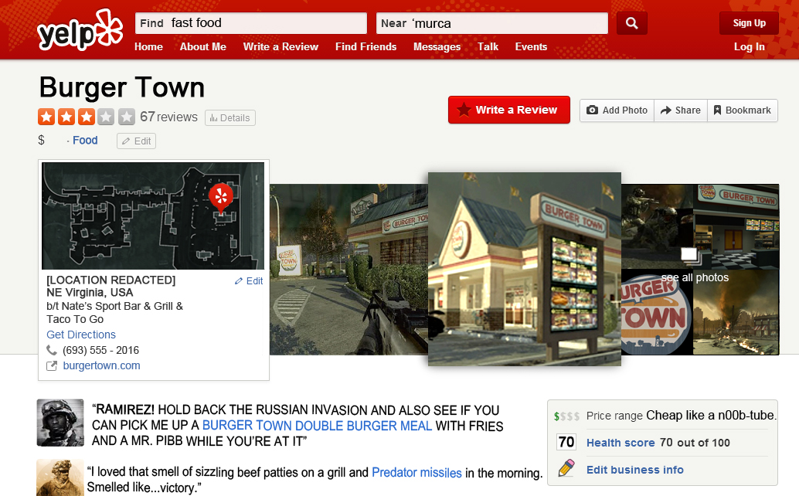
Task: Go to Find Friends
Action: coord(365,47)
